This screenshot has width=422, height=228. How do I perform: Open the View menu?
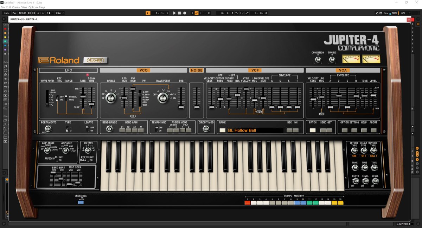click(24, 7)
